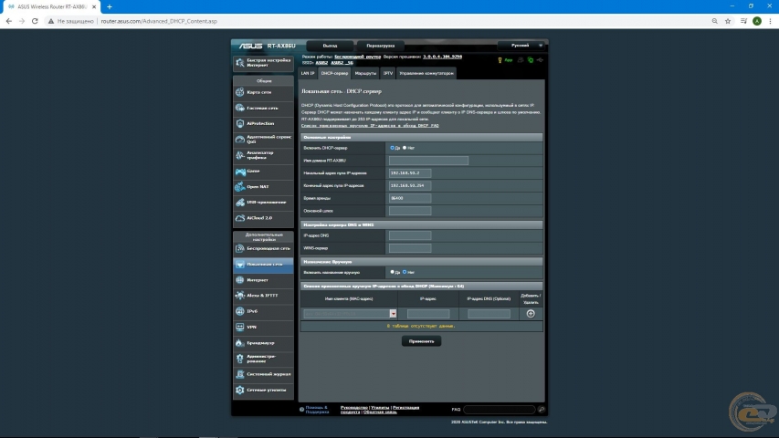Open Game gamepad icon in sidebar

click(240, 172)
